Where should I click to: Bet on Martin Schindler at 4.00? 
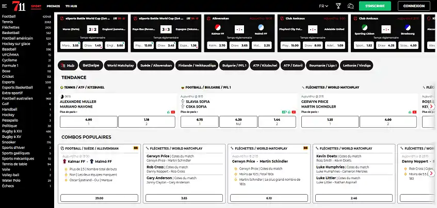[388, 122]
